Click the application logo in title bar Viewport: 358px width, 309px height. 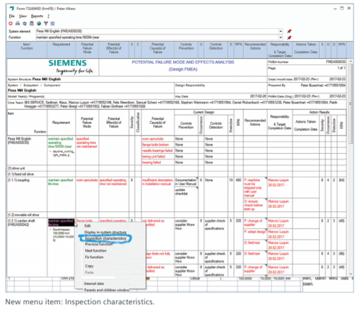[x=12, y=9]
